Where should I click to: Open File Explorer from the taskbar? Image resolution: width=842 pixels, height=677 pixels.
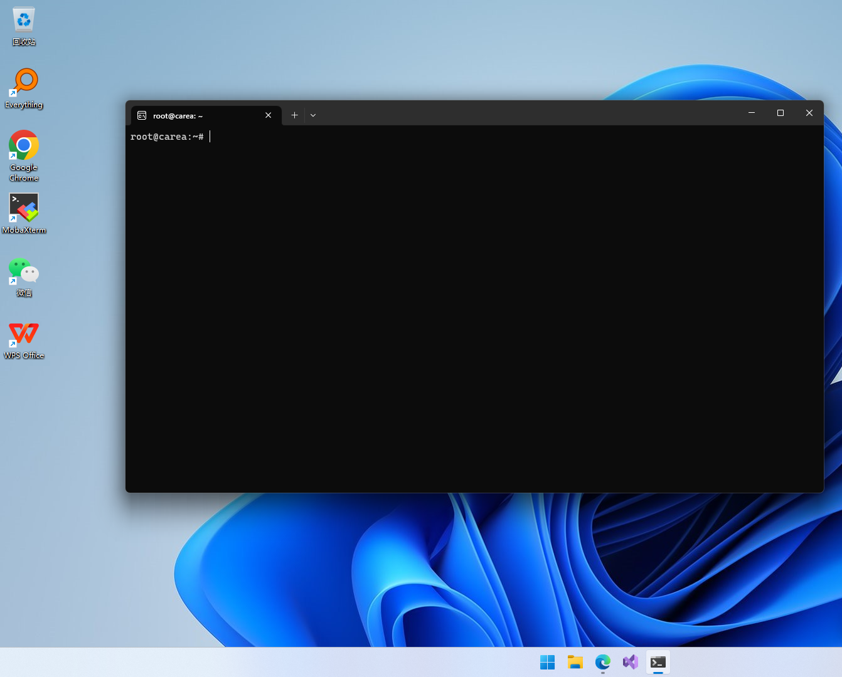tap(575, 662)
